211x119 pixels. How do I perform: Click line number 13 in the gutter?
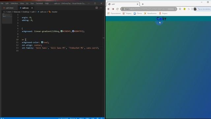pos(17,48)
